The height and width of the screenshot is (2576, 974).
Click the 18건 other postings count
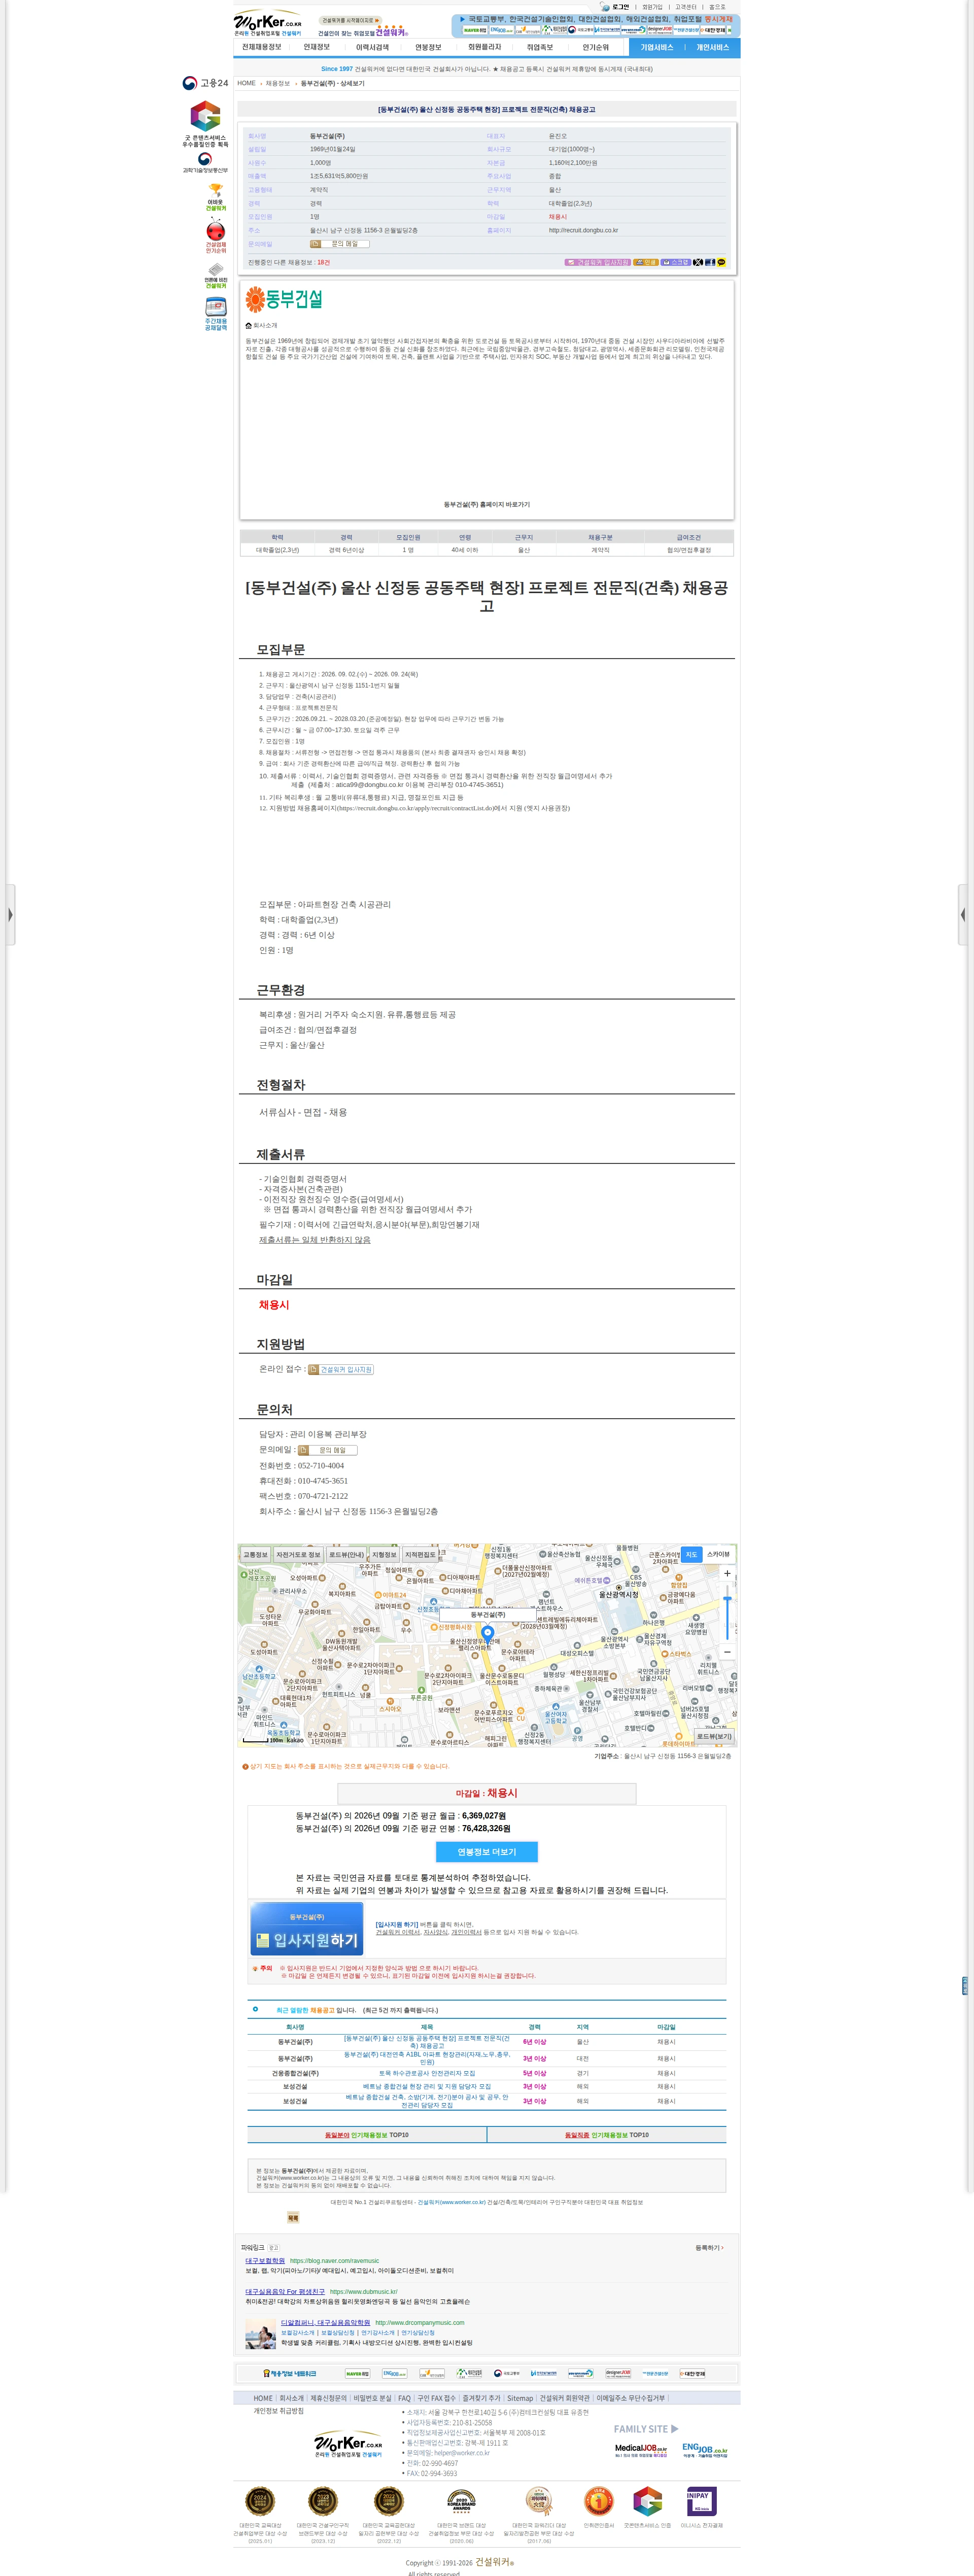pyautogui.click(x=323, y=262)
